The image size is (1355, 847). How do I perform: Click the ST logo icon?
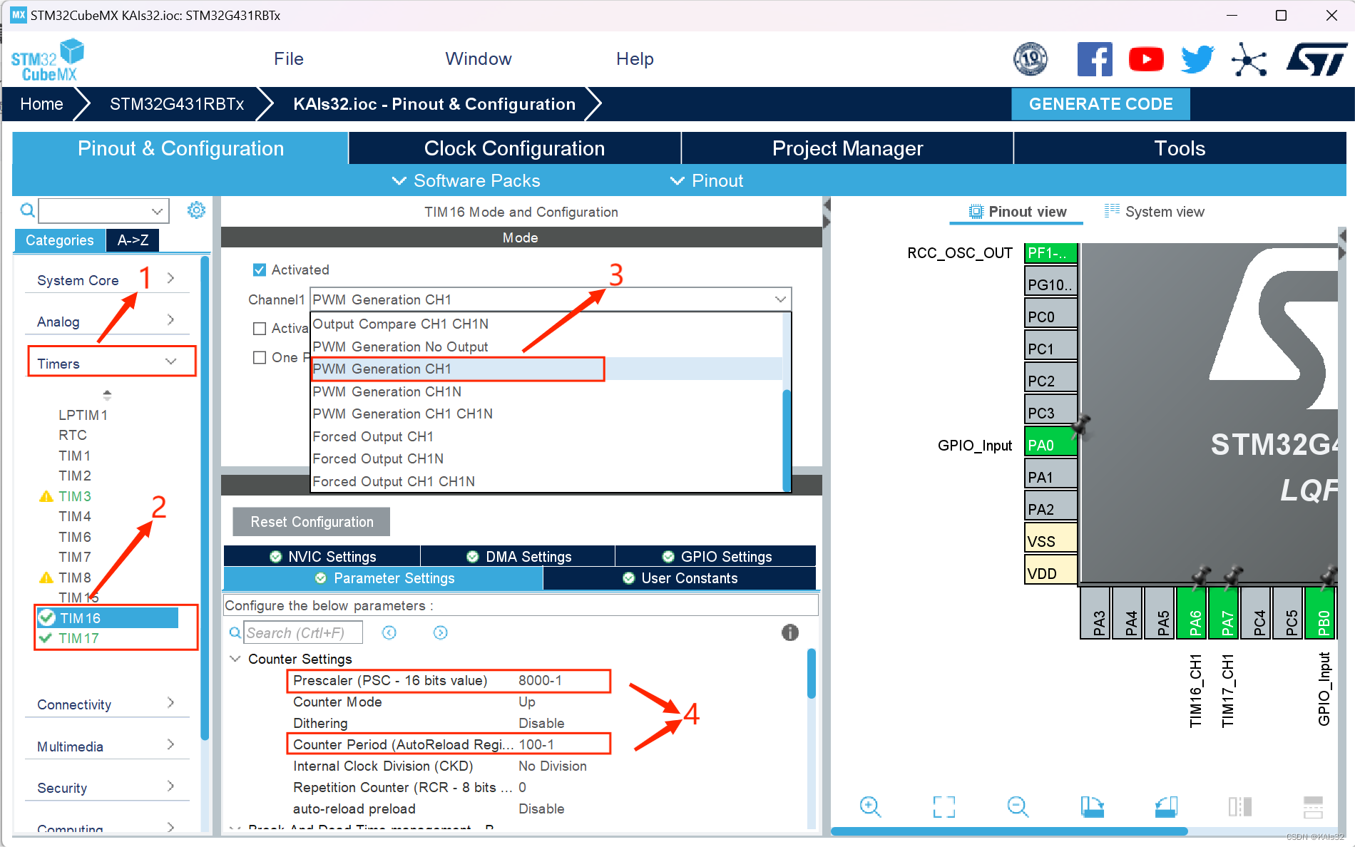coord(1316,59)
